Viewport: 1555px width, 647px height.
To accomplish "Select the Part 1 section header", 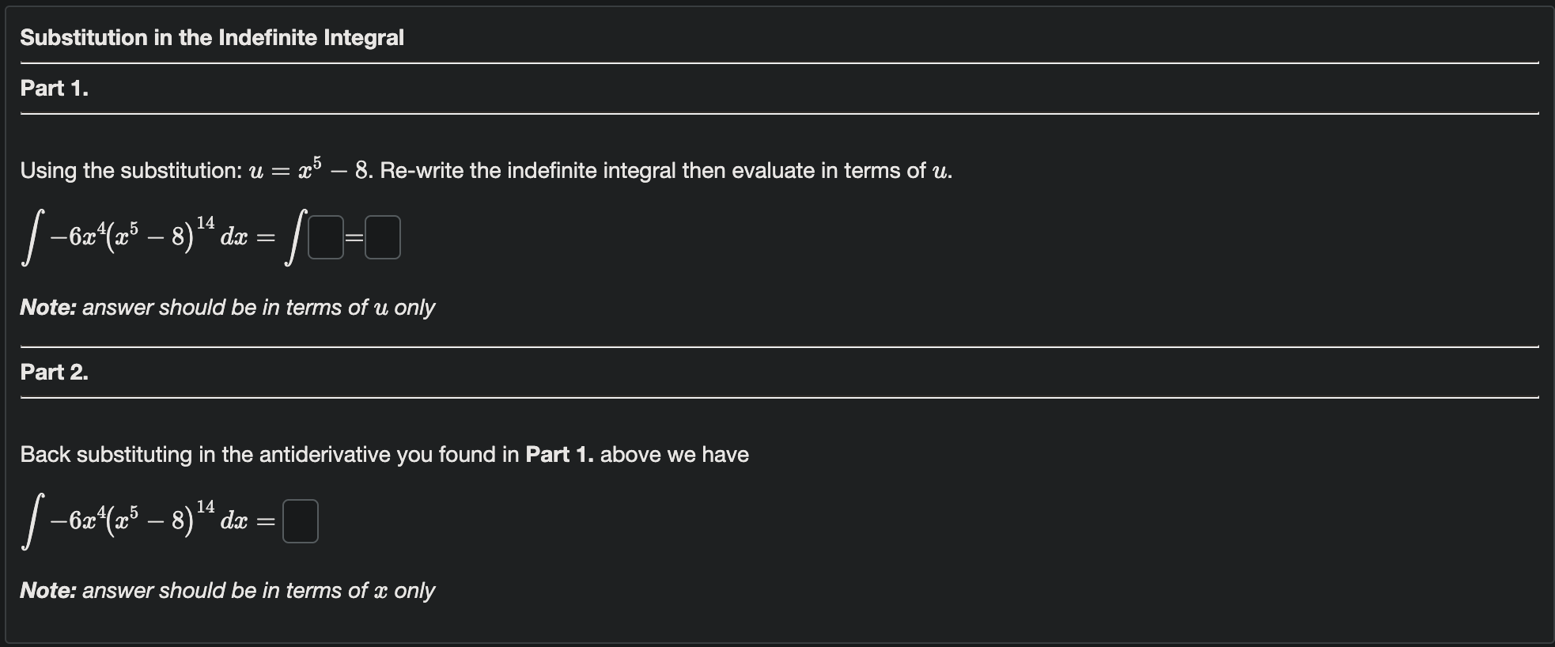I will [54, 89].
